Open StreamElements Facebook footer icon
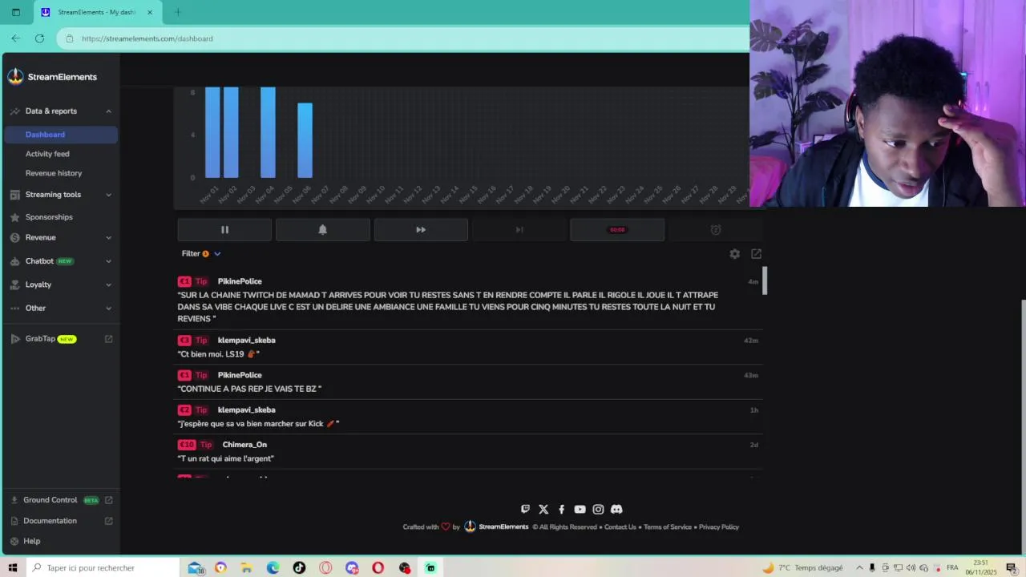The height and width of the screenshot is (577, 1026). 561,509
